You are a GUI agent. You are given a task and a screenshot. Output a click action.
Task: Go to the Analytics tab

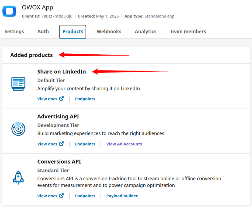pos(146,32)
